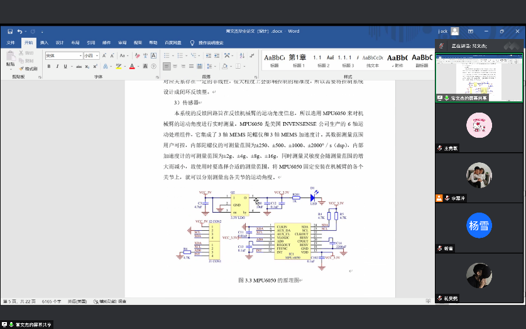526x329 pixels.
Task: Open the text effects (glowing A) menu
Action: 106,67
